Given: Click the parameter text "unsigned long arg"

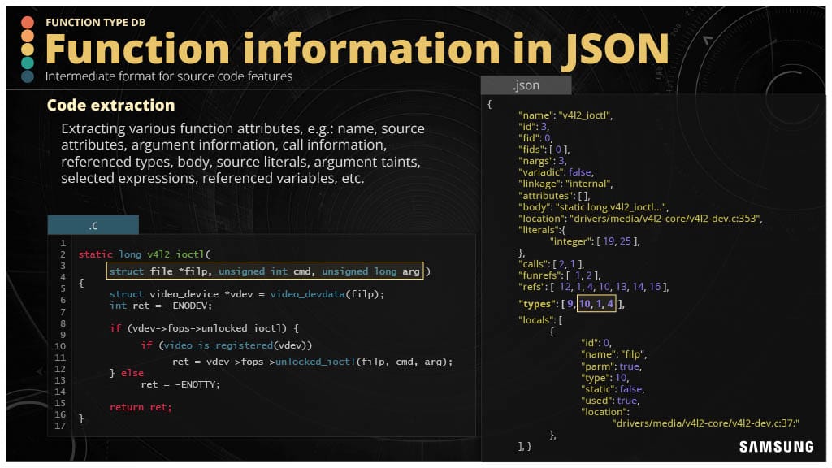Looking at the screenshot, I should 370,271.
